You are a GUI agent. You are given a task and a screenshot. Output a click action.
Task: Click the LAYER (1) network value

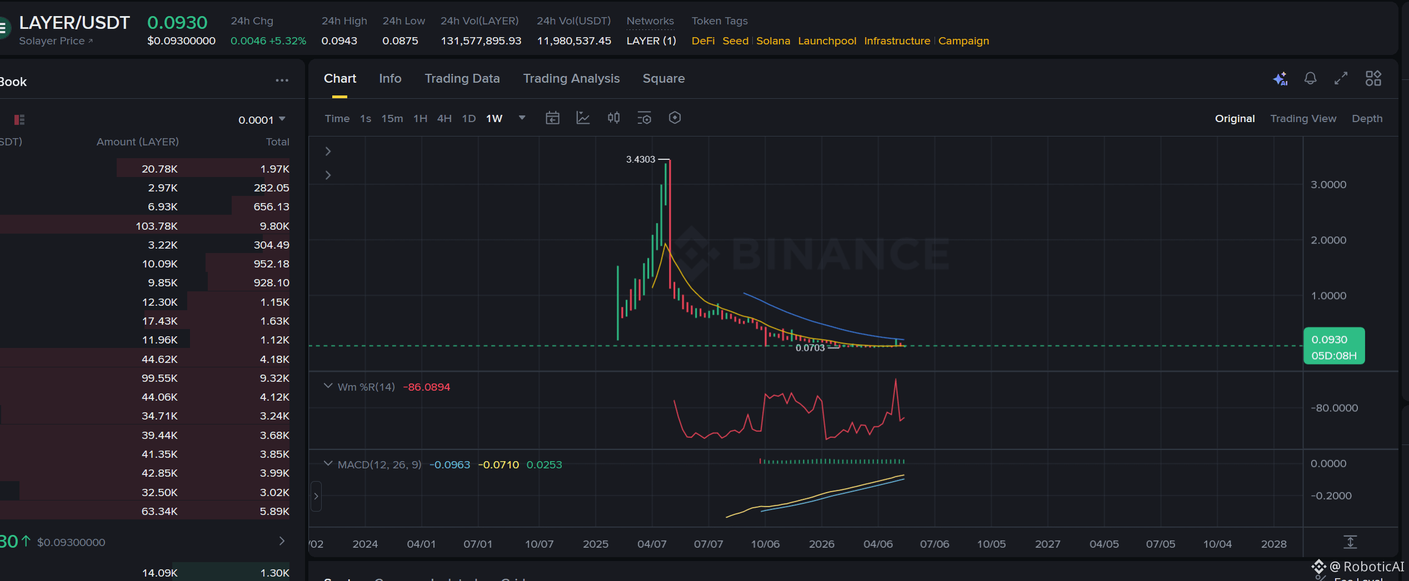click(651, 41)
